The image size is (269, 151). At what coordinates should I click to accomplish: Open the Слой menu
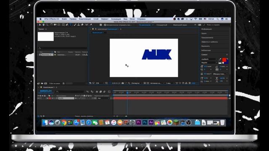(x=96, y=19)
